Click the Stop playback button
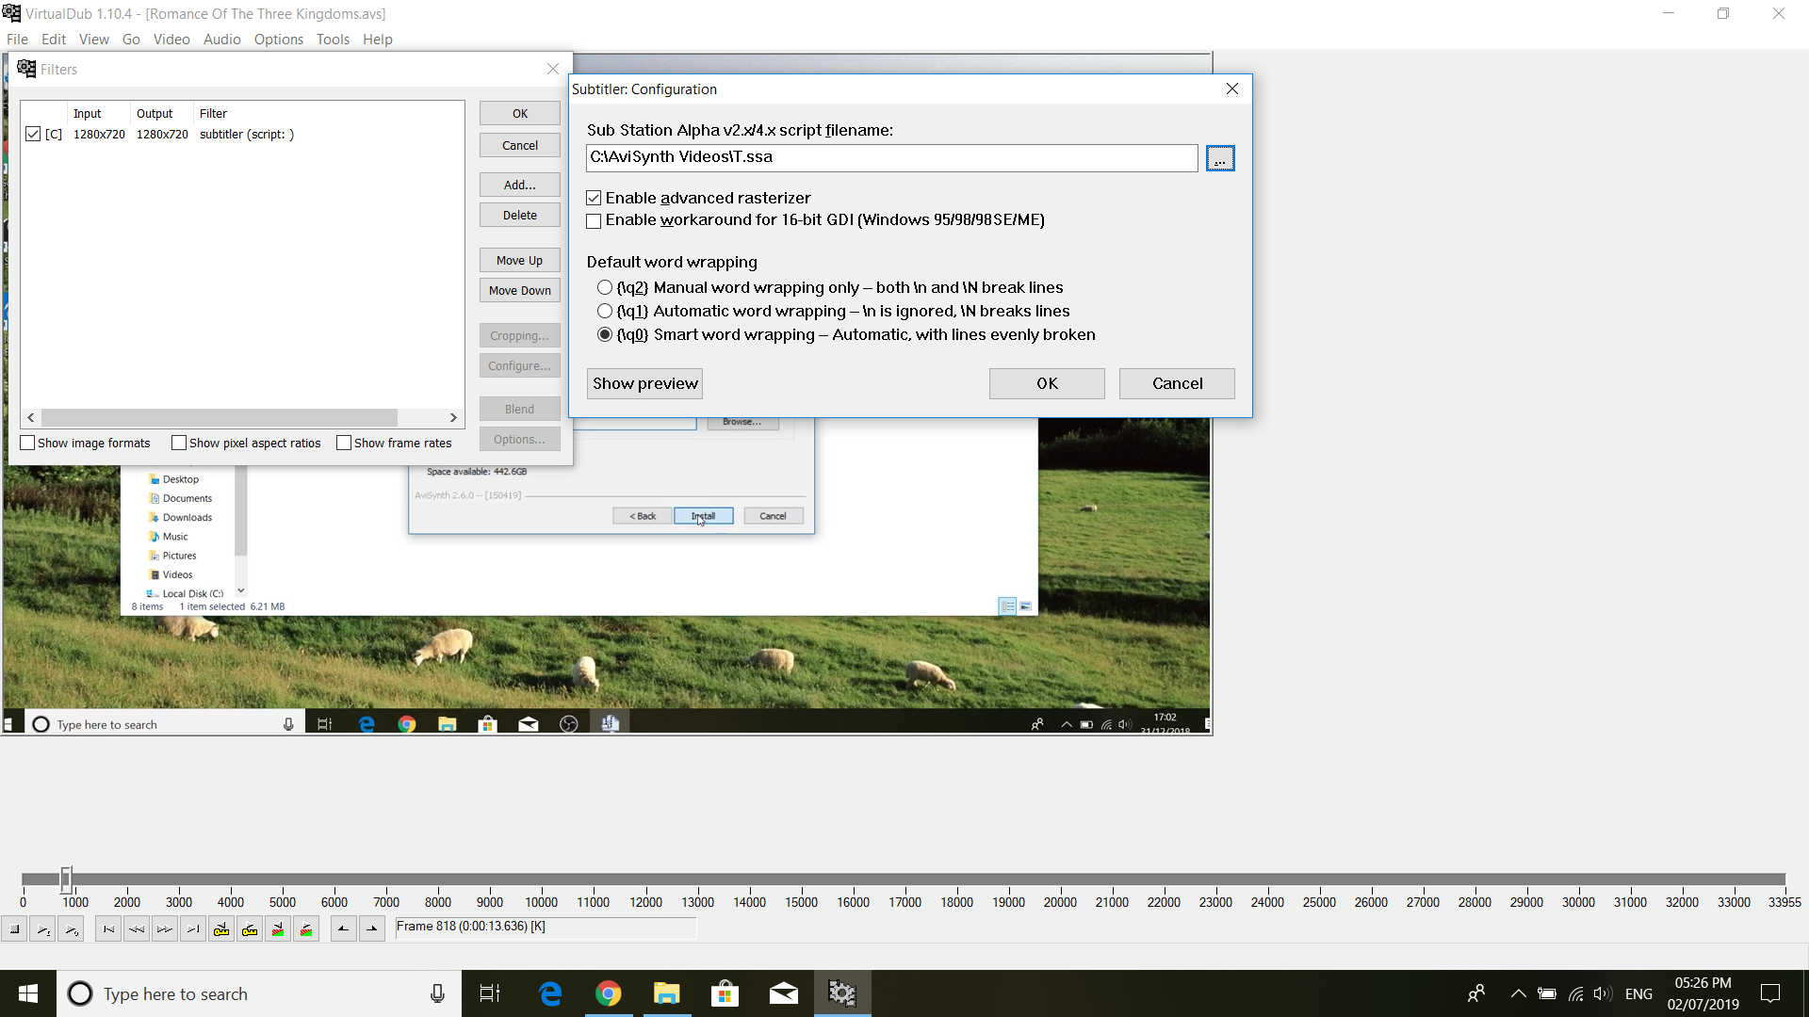Screen dimensions: 1809x1017 point(14,929)
